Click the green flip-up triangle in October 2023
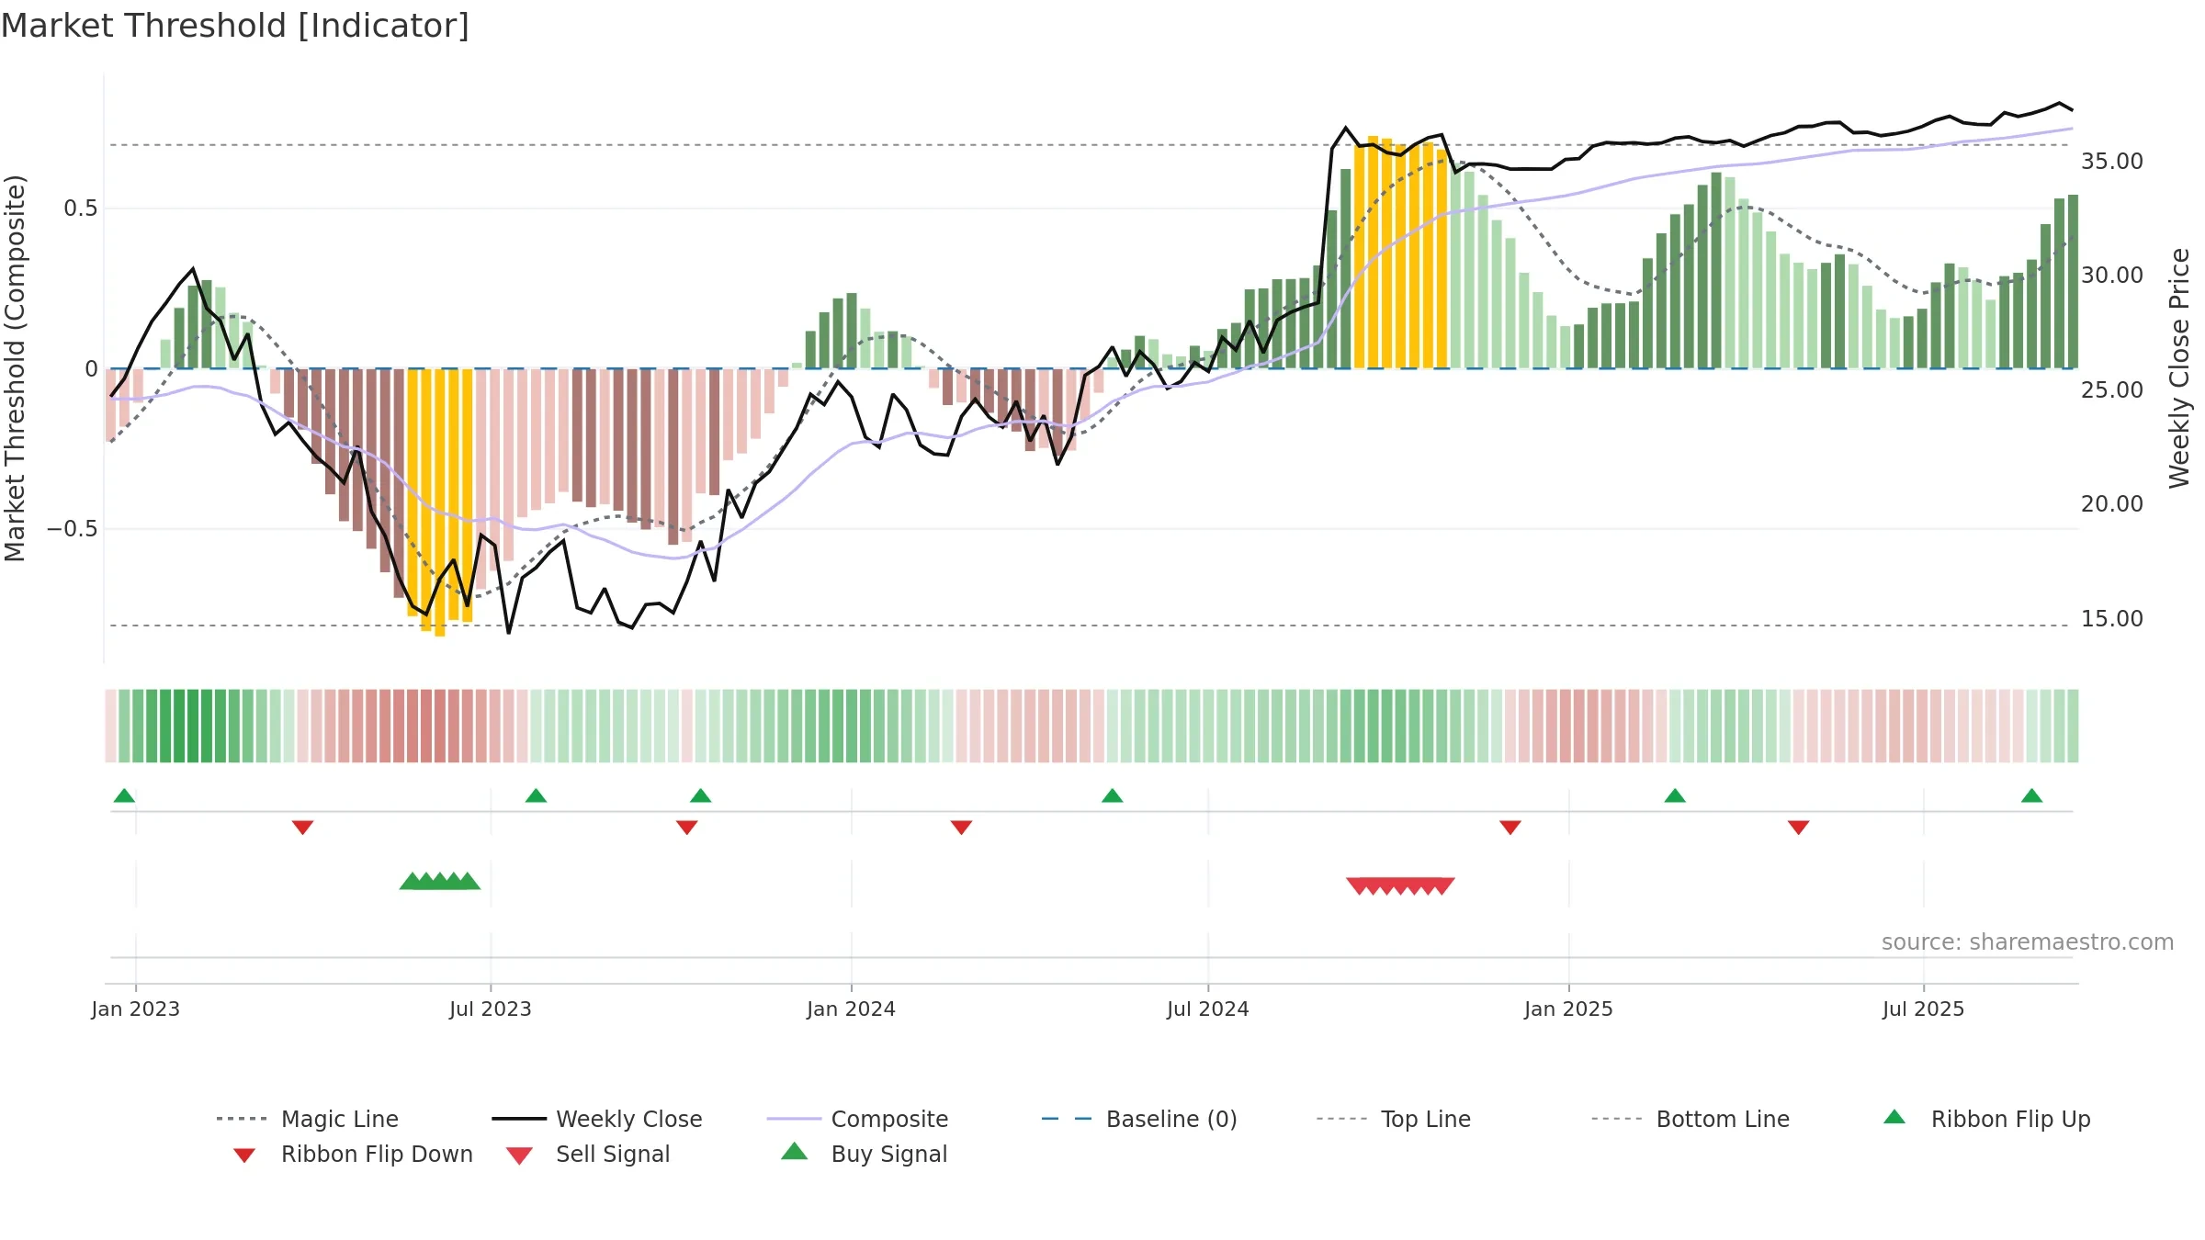Image resolution: width=2205 pixels, height=1240 pixels. pos(700,795)
